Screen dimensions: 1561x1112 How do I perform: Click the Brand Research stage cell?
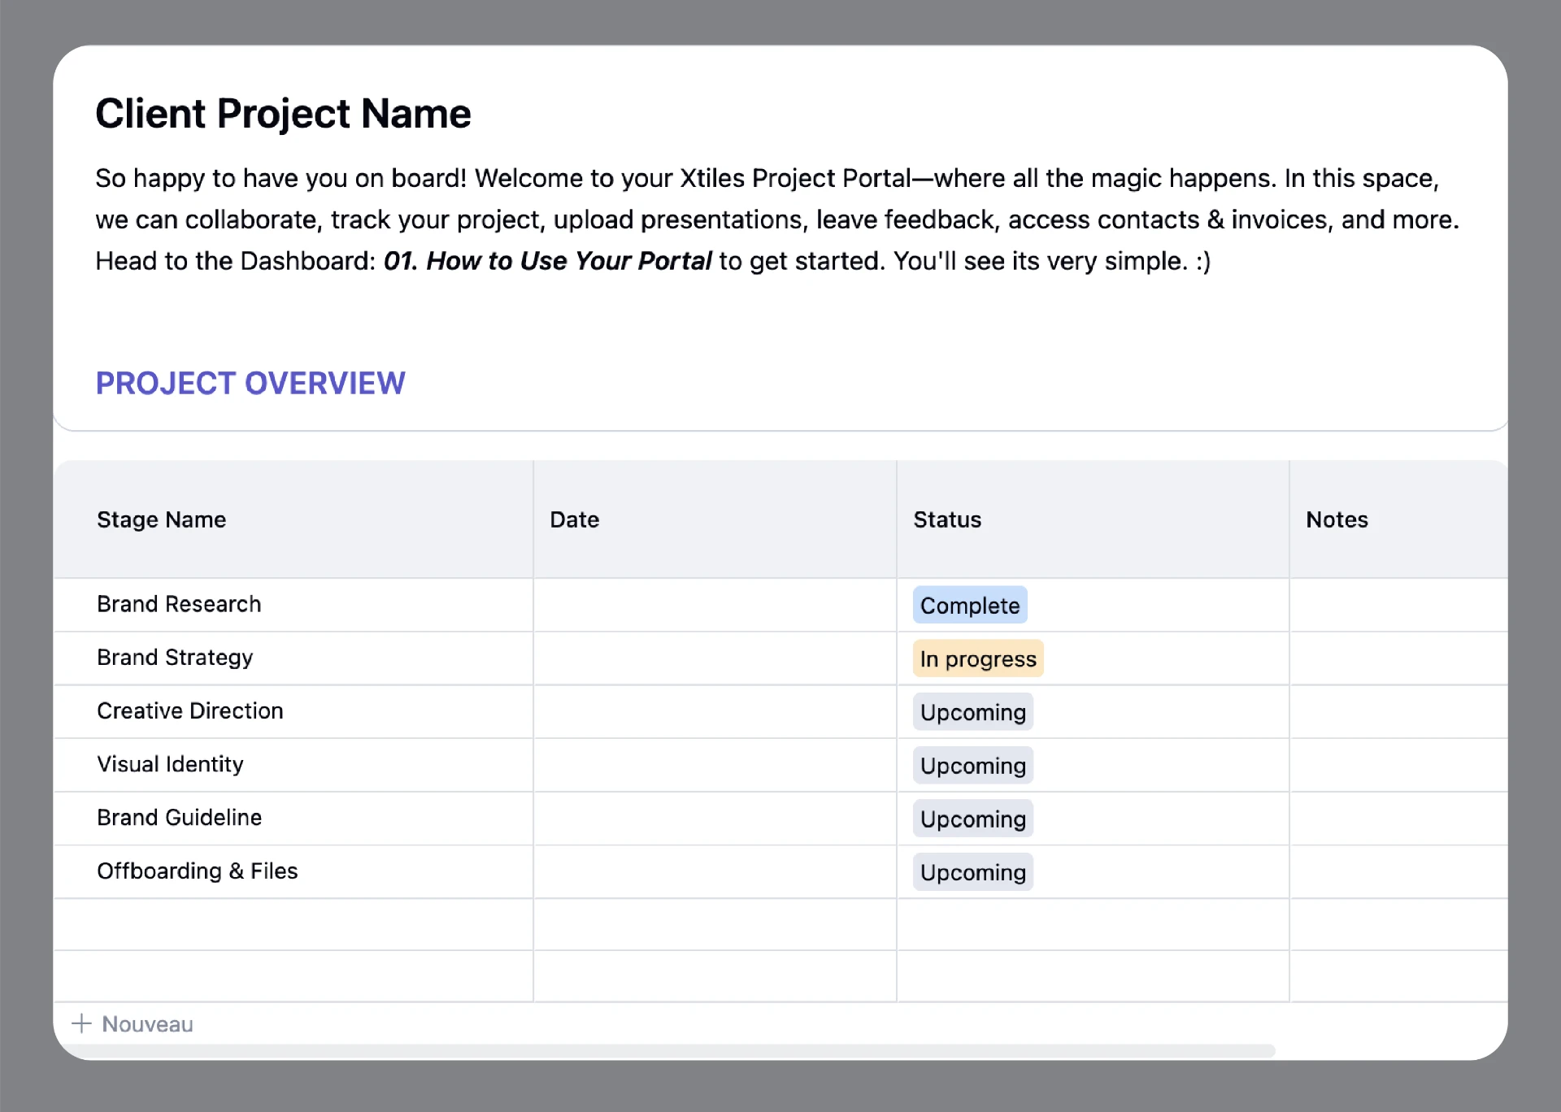[x=294, y=605]
